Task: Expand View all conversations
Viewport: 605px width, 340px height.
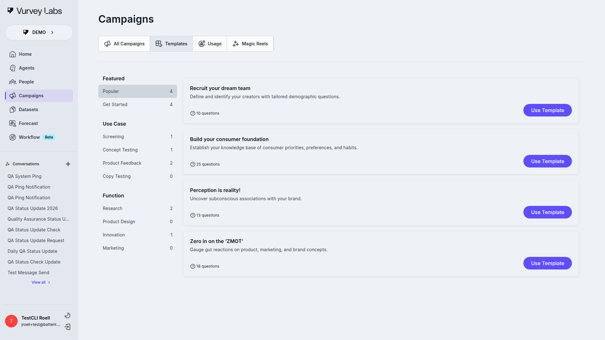Action: point(40,282)
